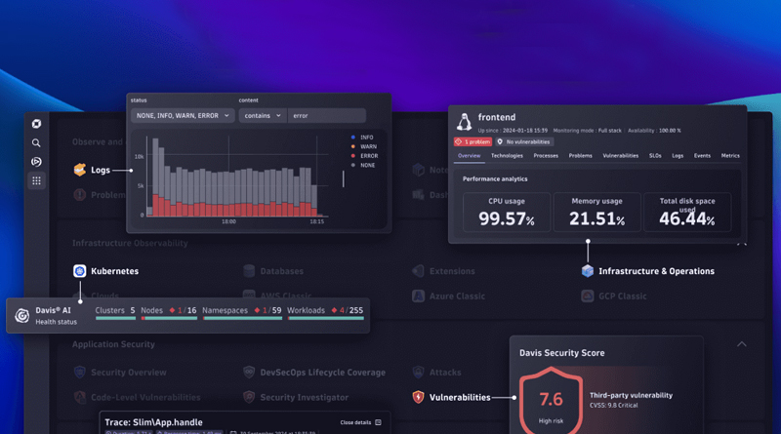Viewport: 781px width, 434px height.
Task: Click the red 1 problem badge
Action: point(473,141)
